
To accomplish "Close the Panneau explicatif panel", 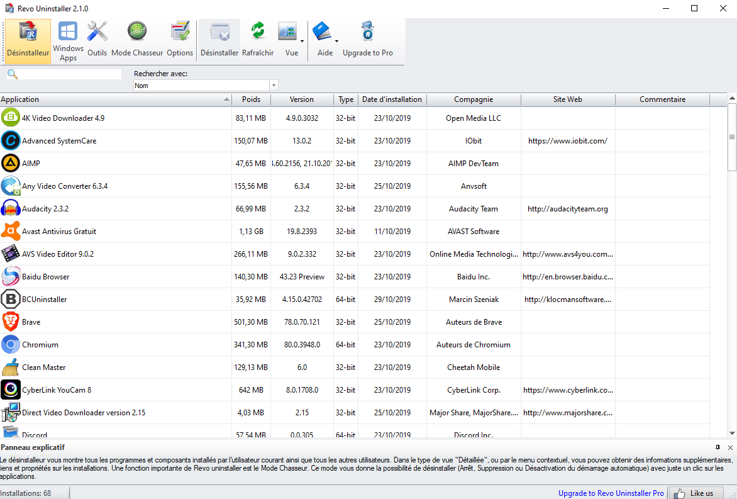I will click(730, 447).
